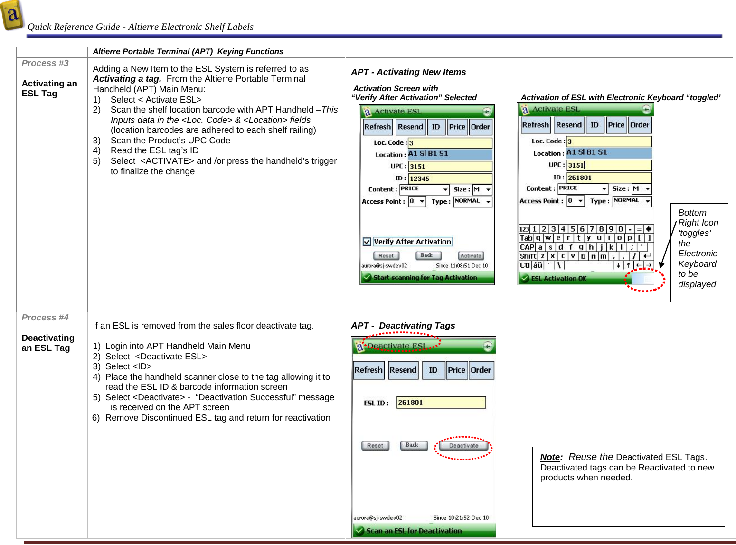Click the app icon in the keyboard Activate ESL screen title bar
736x545 pixels.
(525, 110)
